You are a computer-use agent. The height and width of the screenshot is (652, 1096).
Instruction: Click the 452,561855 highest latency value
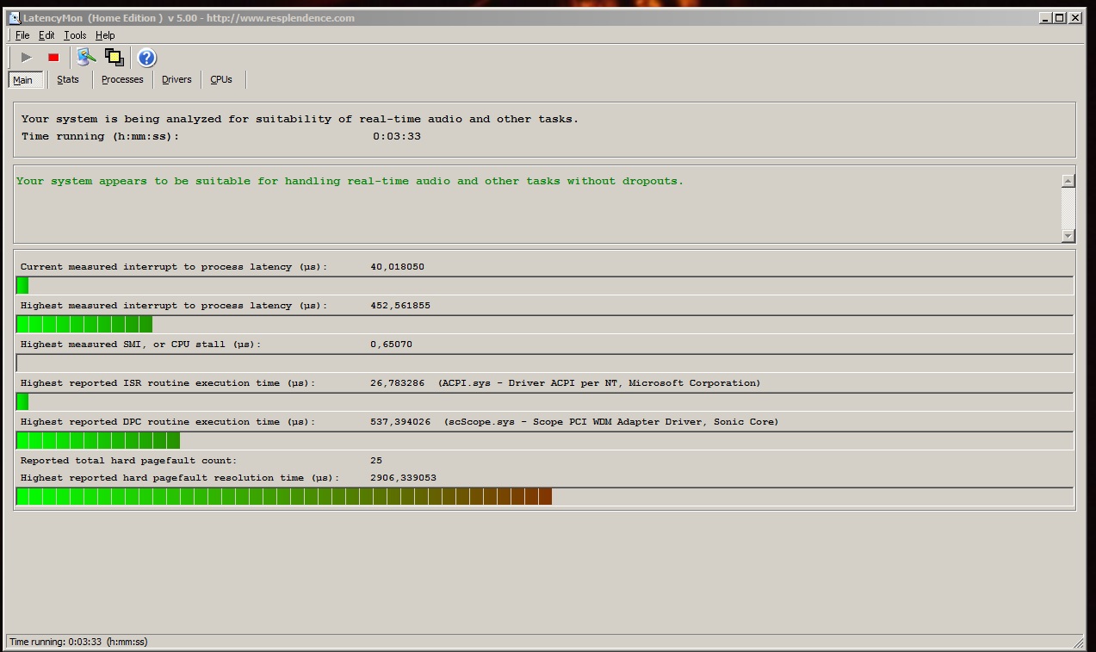point(400,306)
